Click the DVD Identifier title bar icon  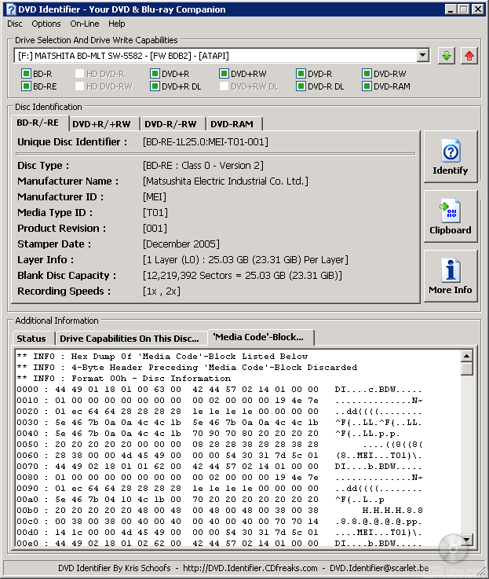pos(10,9)
